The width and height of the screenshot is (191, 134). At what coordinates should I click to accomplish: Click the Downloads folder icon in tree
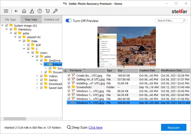[x=46, y=83]
